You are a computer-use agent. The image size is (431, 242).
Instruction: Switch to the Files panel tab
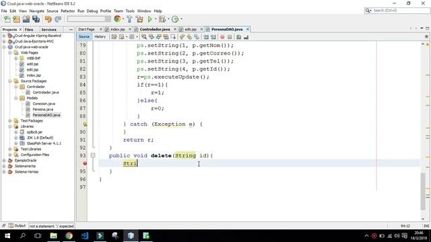(x=28, y=30)
